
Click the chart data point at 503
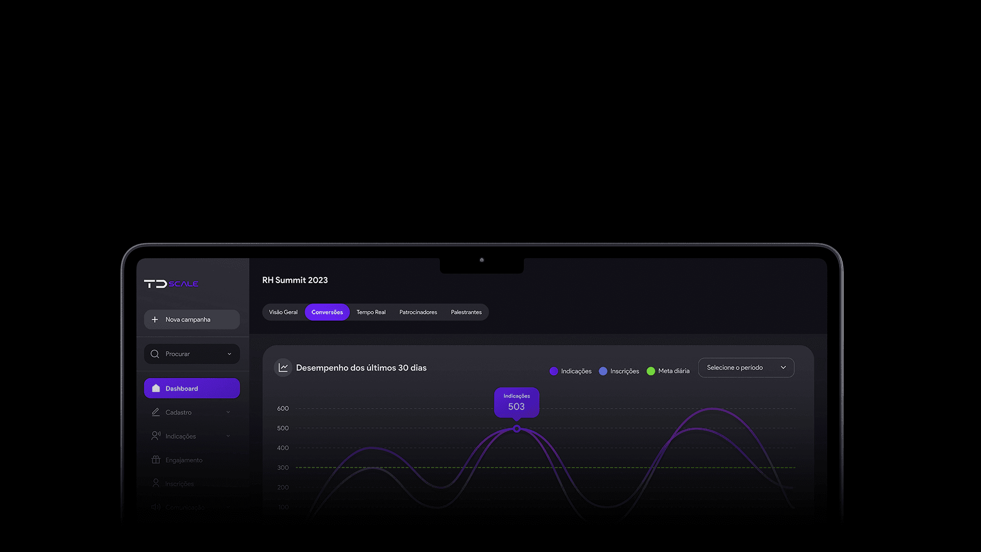tap(517, 429)
